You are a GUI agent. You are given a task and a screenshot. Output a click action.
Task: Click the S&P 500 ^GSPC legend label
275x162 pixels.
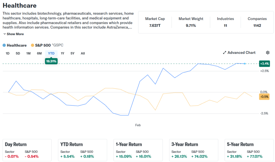49,45
